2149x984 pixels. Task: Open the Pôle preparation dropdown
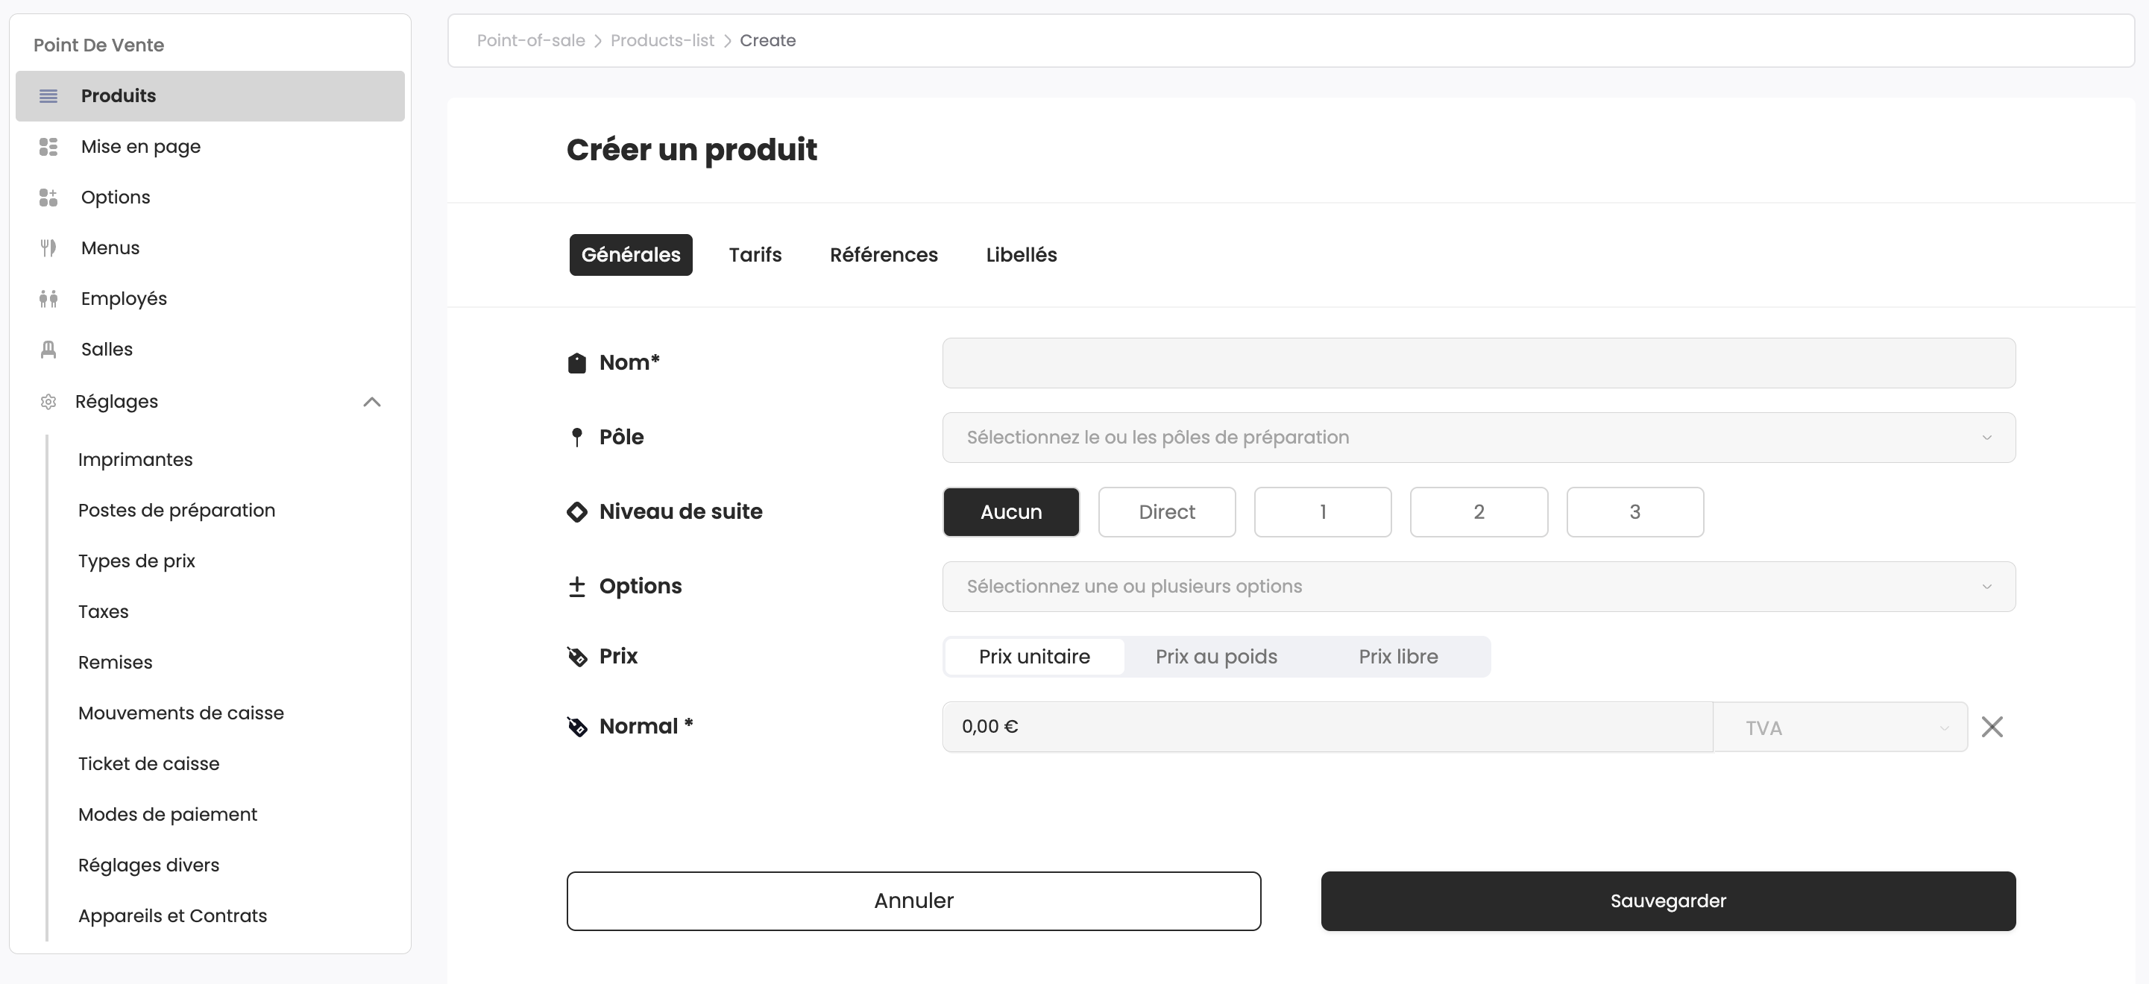1477,438
